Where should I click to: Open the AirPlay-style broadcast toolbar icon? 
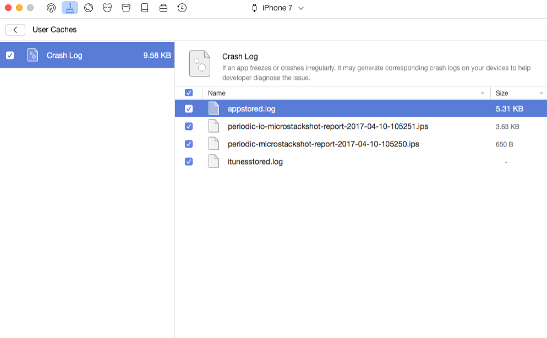tap(51, 8)
